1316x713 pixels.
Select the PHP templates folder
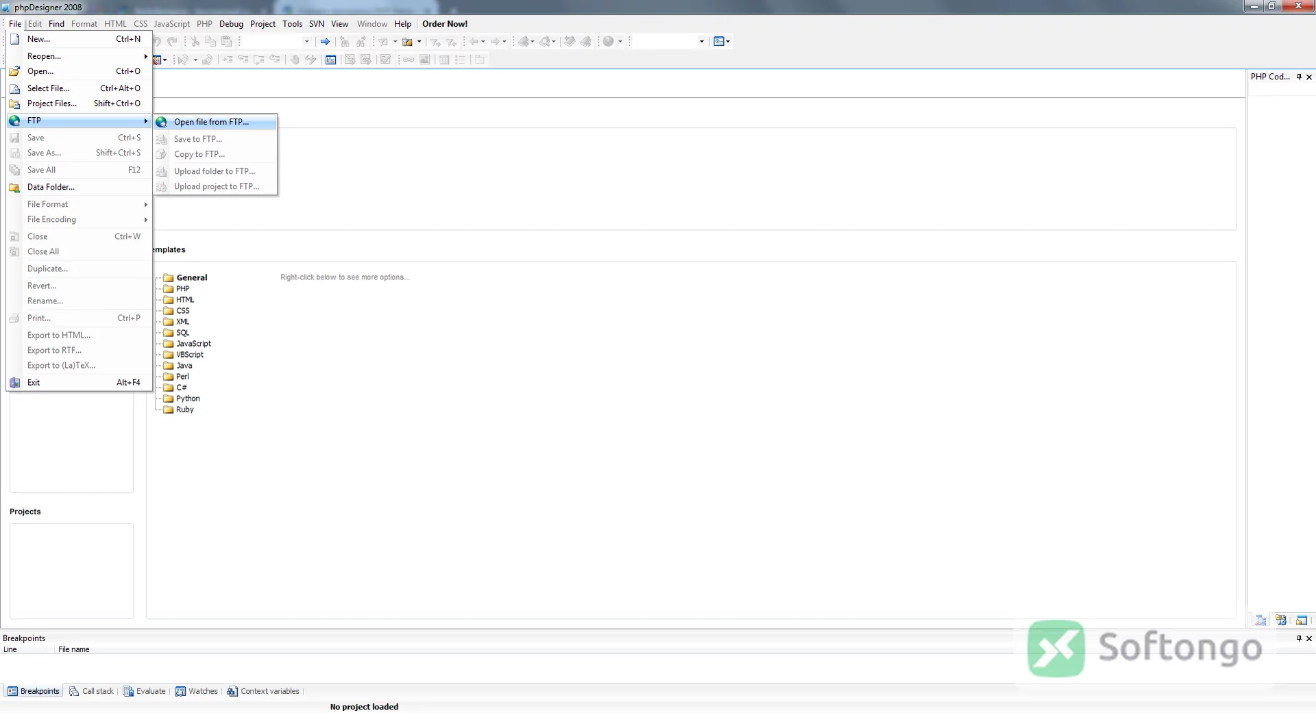tap(177, 289)
